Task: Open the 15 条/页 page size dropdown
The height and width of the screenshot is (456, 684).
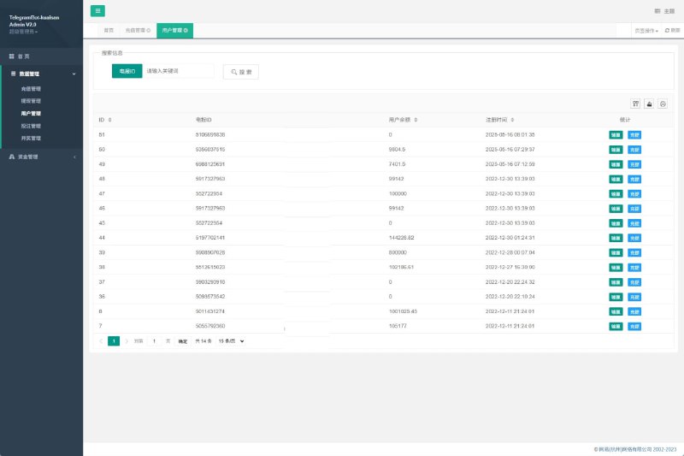Action: (231, 341)
